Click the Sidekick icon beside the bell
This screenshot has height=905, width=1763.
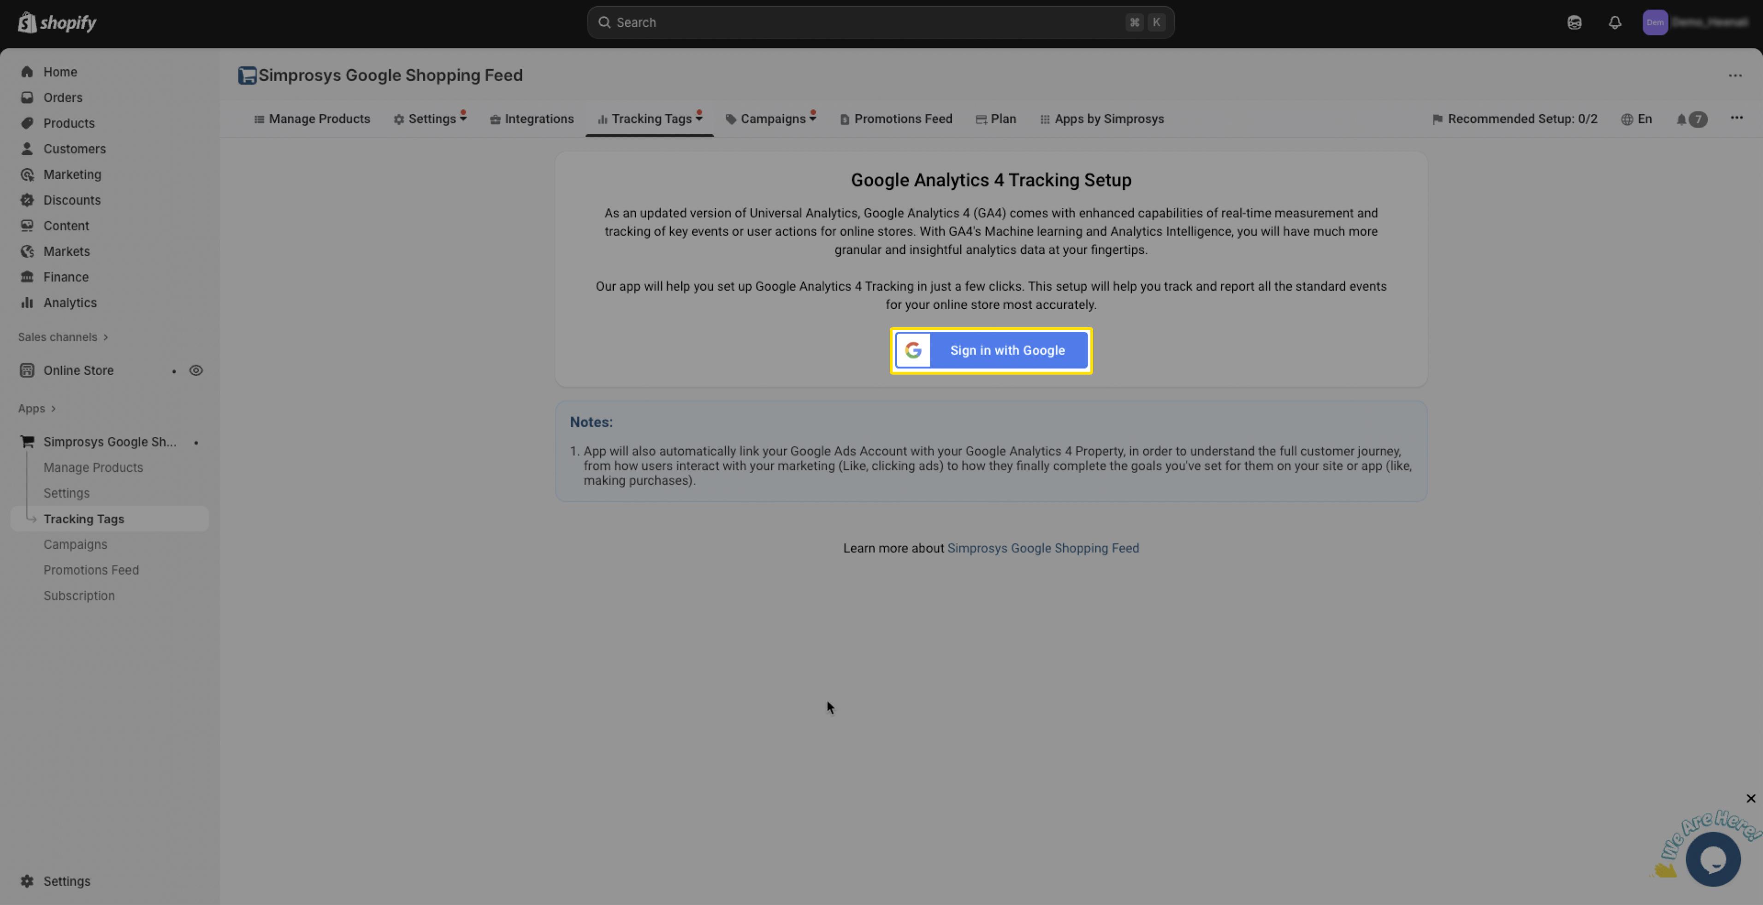pyautogui.click(x=1574, y=23)
